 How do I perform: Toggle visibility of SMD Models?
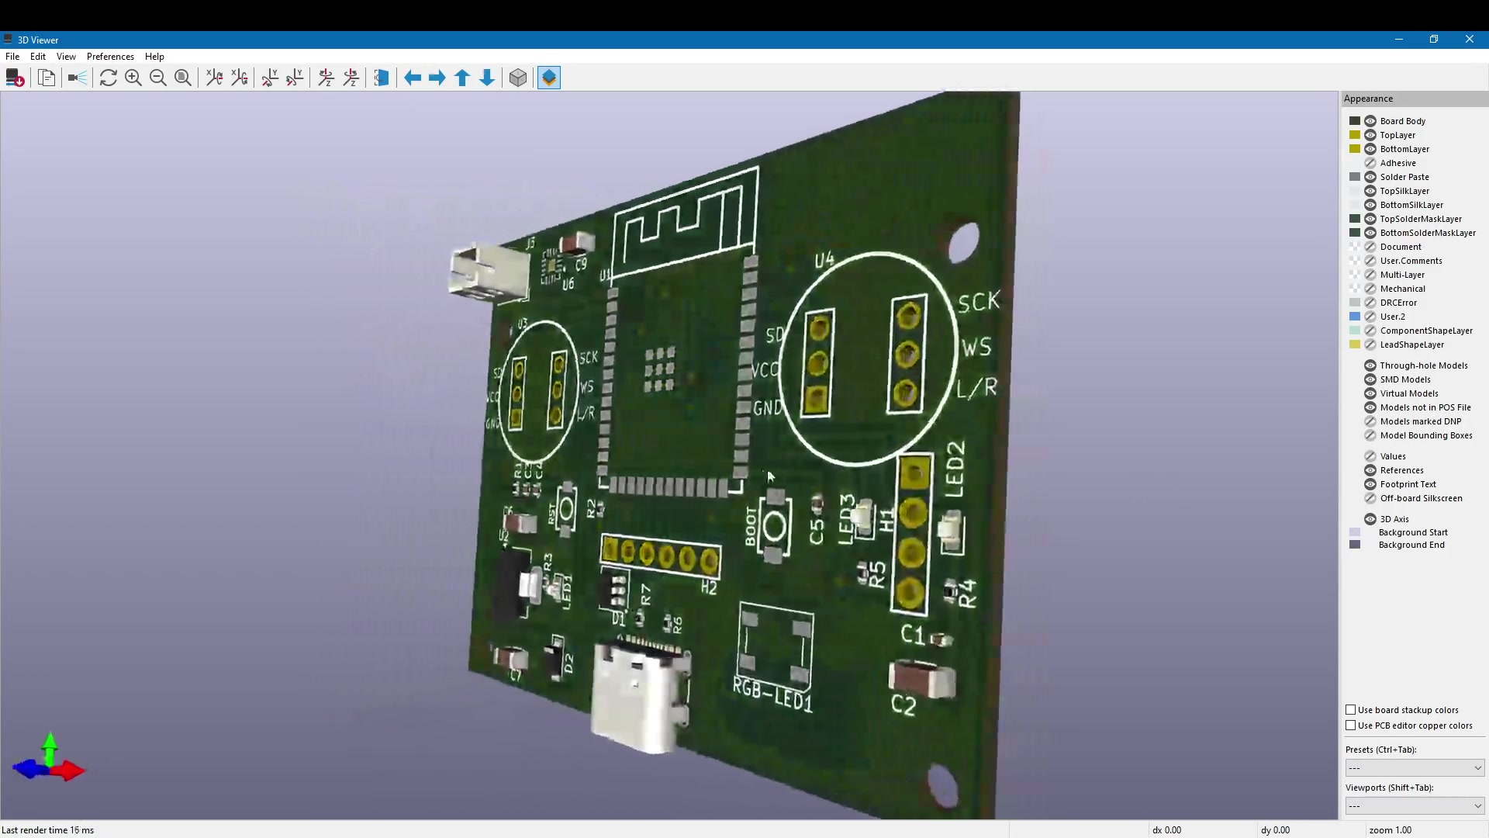point(1370,379)
